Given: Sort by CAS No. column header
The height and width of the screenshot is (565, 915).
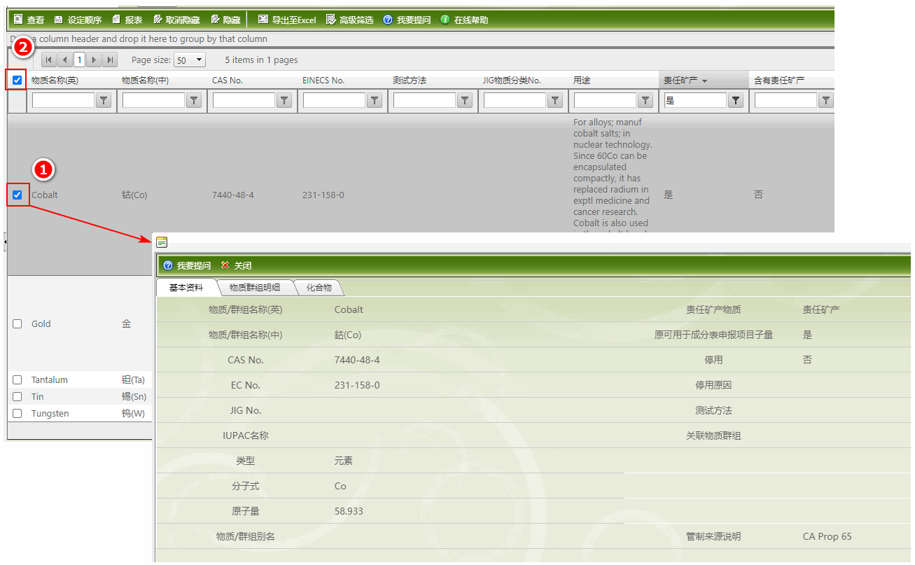Looking at the screenshot, I should [228, 81].
